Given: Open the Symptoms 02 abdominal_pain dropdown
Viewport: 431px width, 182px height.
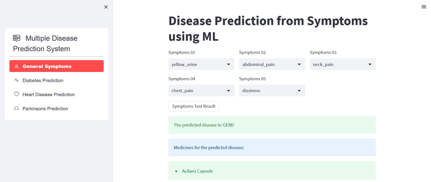Looking at the screenshot, I should 272,64.
